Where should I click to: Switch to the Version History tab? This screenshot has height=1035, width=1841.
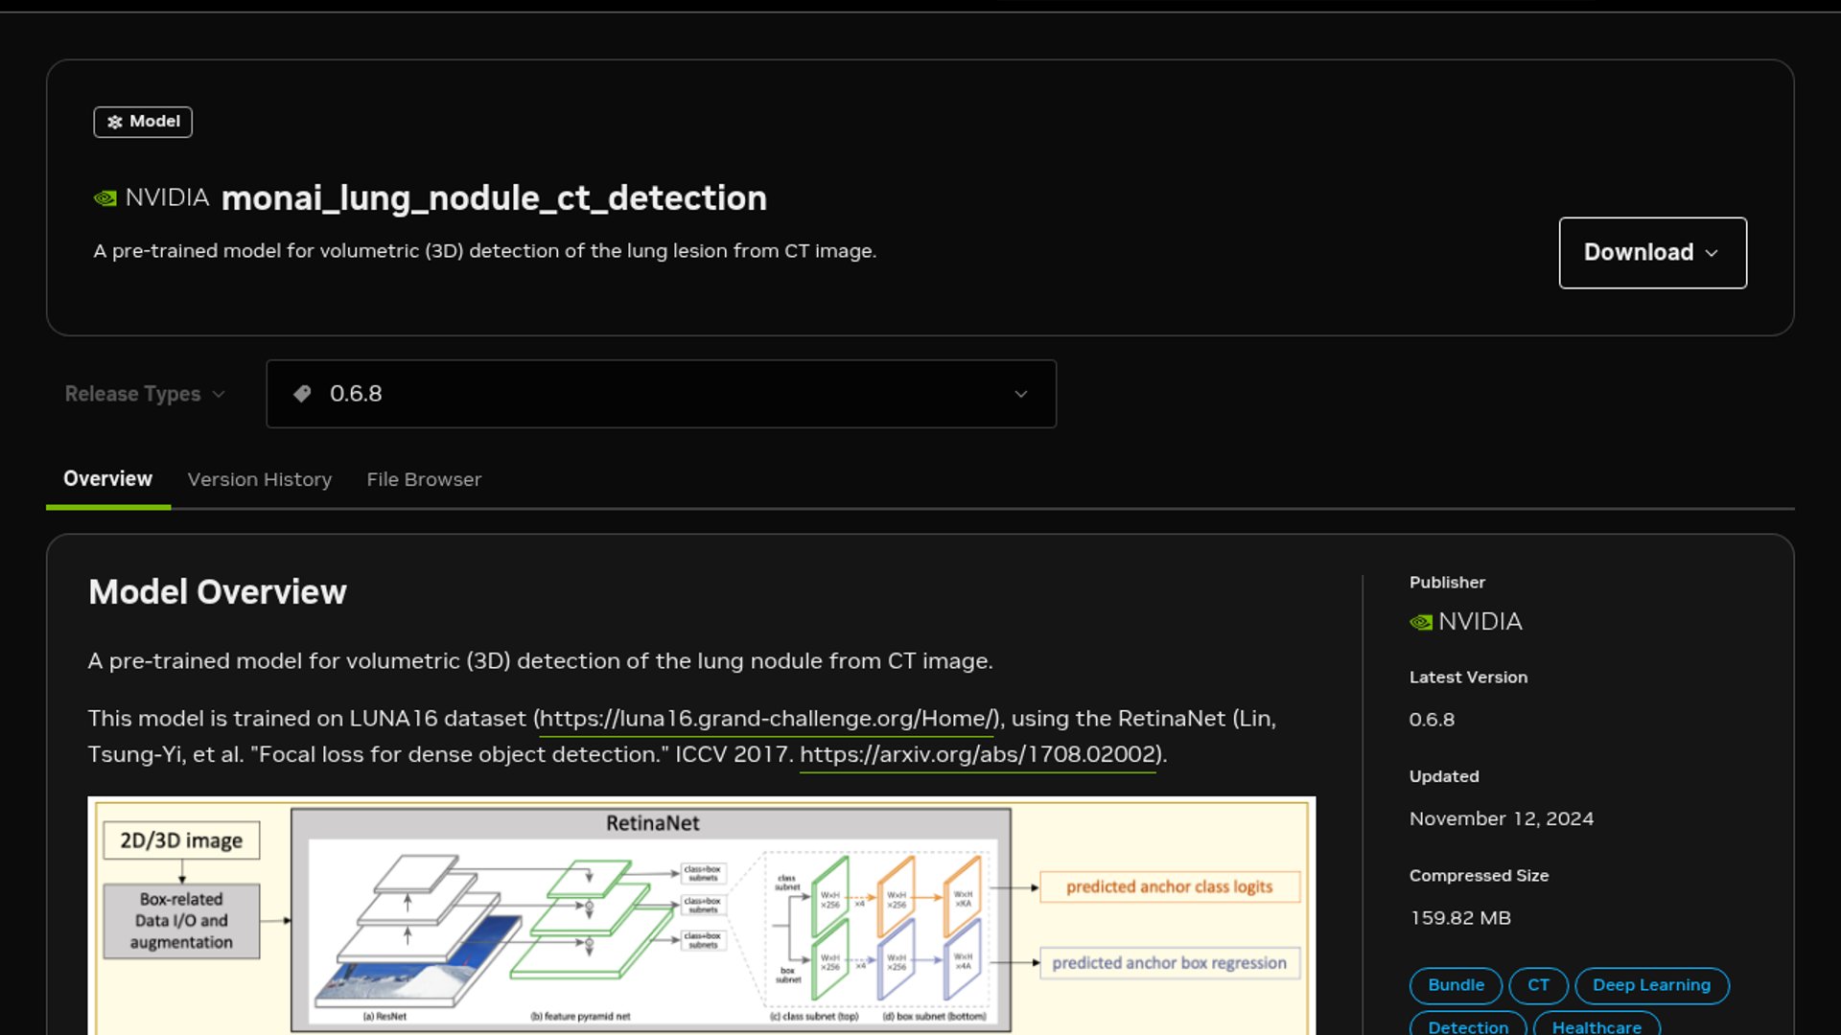coord(259,479)
